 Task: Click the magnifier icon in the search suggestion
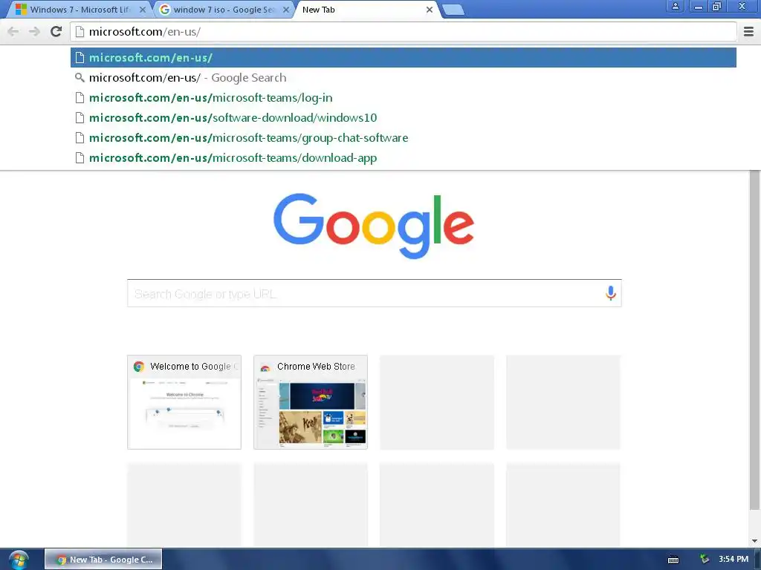[x=80, y=77]
